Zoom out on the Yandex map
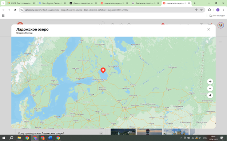227x141 pixels. coord(210,88)
